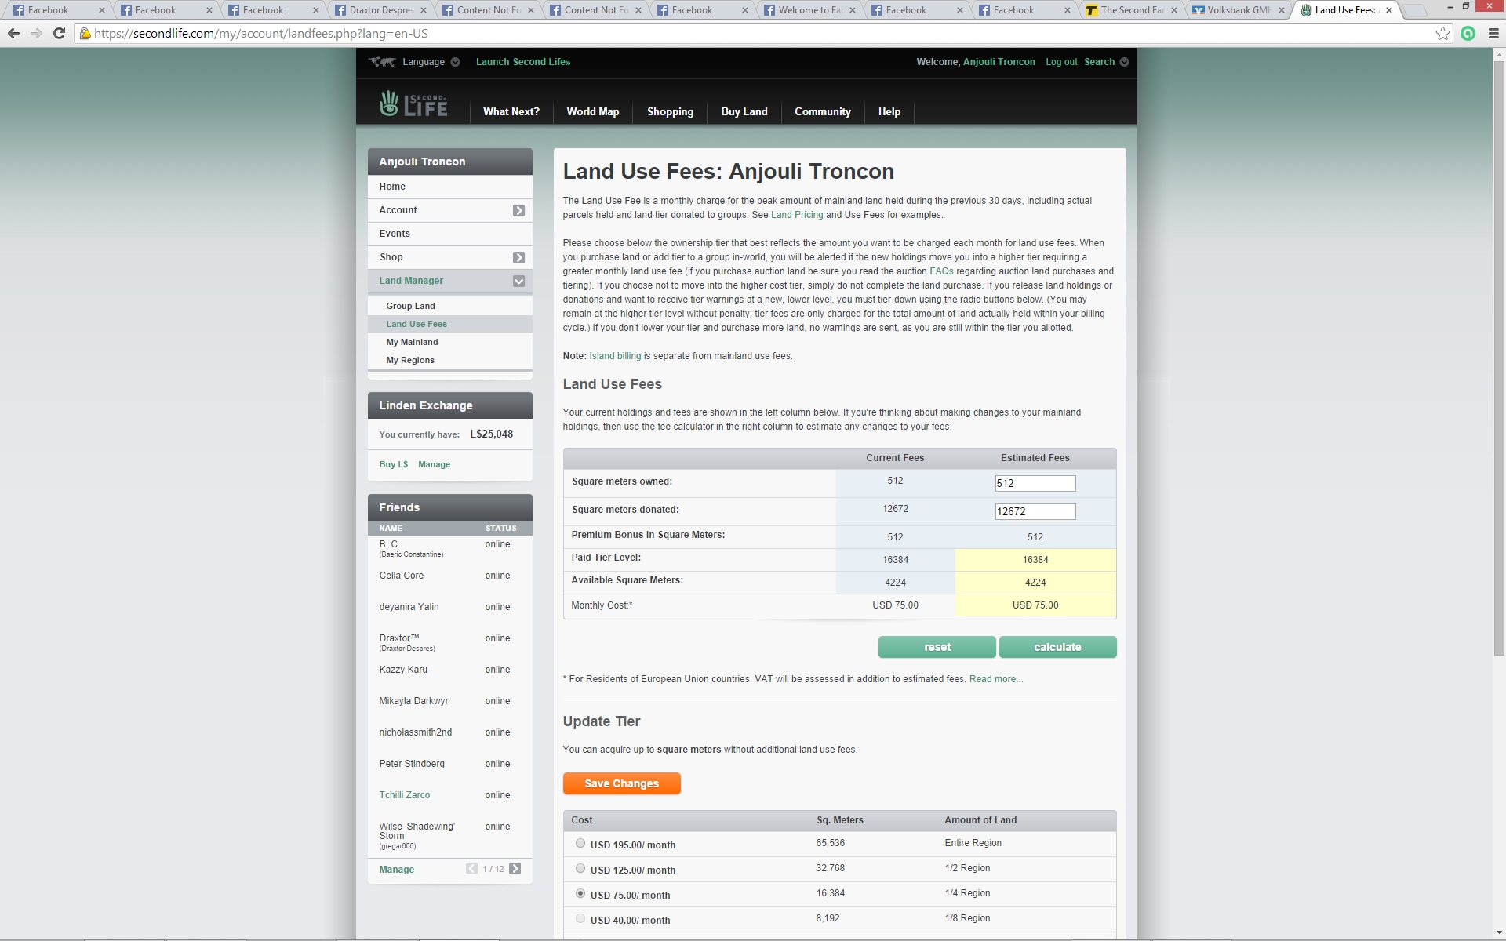Open the auction FAQs link
Image resolution: width=1506 pixels, height=941 pixels.
coord(941,271)
